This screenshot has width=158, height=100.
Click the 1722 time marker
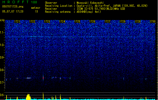pos(32,21)
